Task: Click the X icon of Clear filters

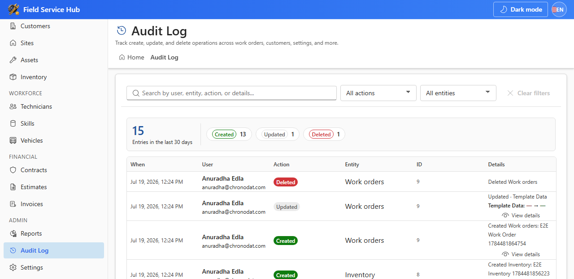Action: (510, 93)
